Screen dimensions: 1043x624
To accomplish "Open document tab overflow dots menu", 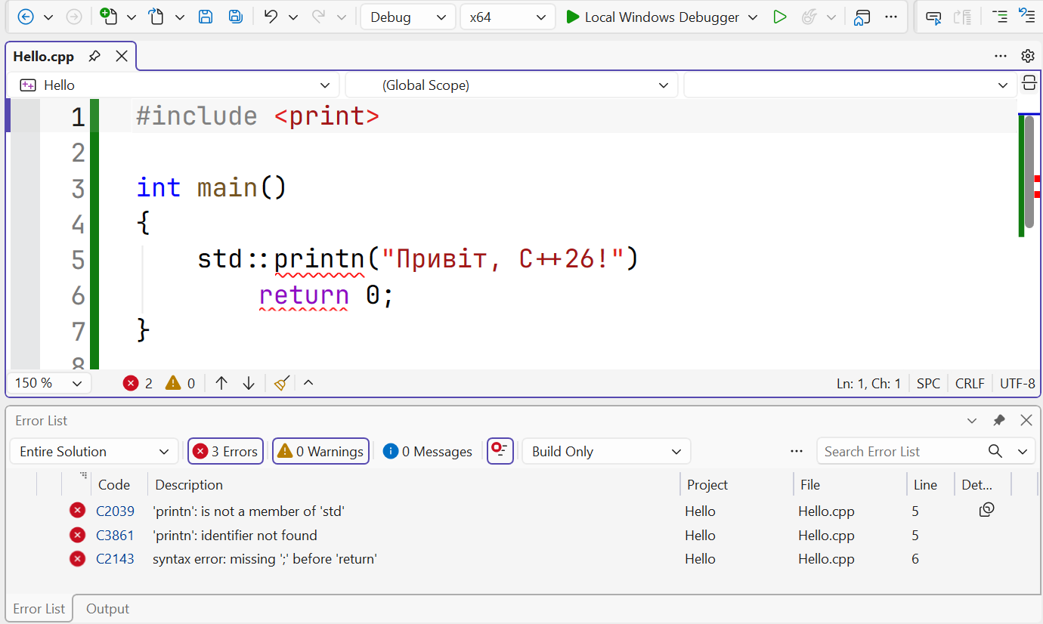I will [1001, 56].
